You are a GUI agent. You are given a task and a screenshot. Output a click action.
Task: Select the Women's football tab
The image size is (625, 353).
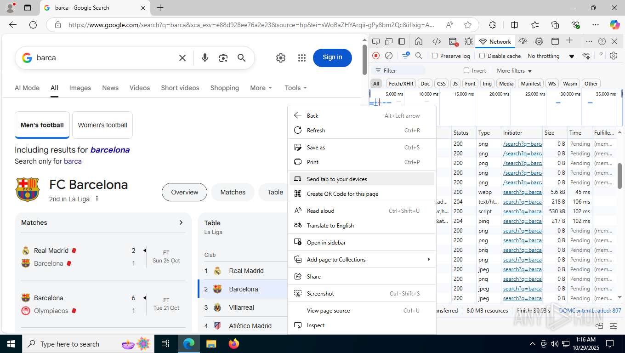pos(102,125)
